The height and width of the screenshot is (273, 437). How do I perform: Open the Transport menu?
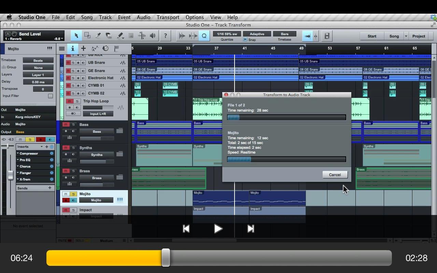(168, 17)
